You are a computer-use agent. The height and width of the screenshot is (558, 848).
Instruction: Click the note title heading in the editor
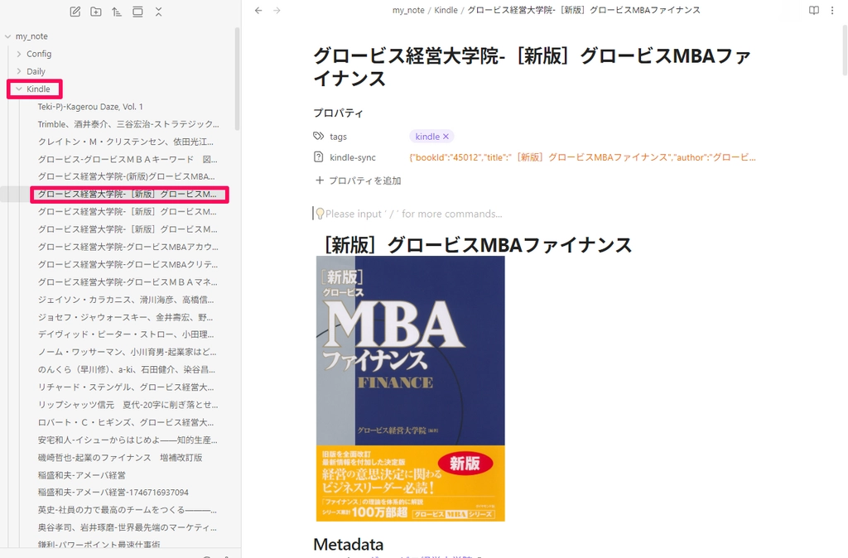(532, 67)
